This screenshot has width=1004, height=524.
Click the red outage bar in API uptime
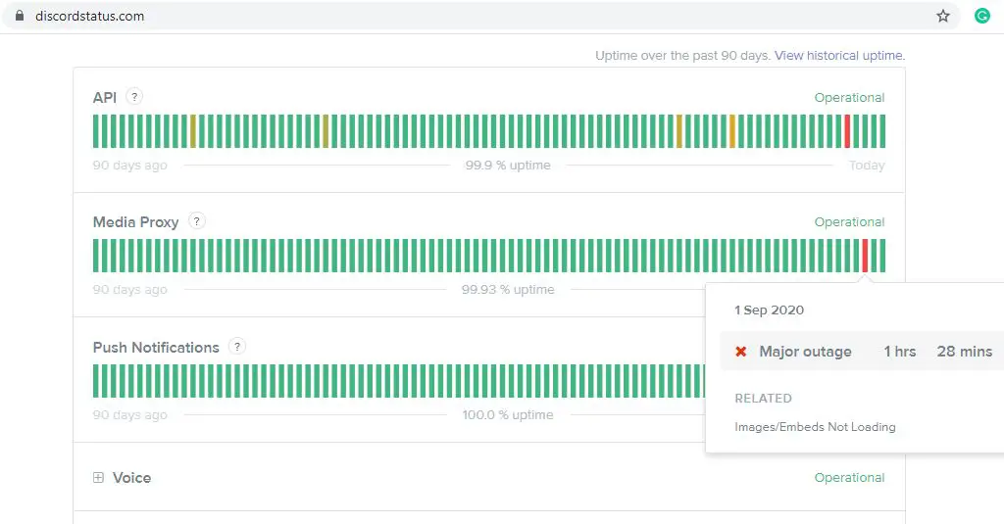847,131
